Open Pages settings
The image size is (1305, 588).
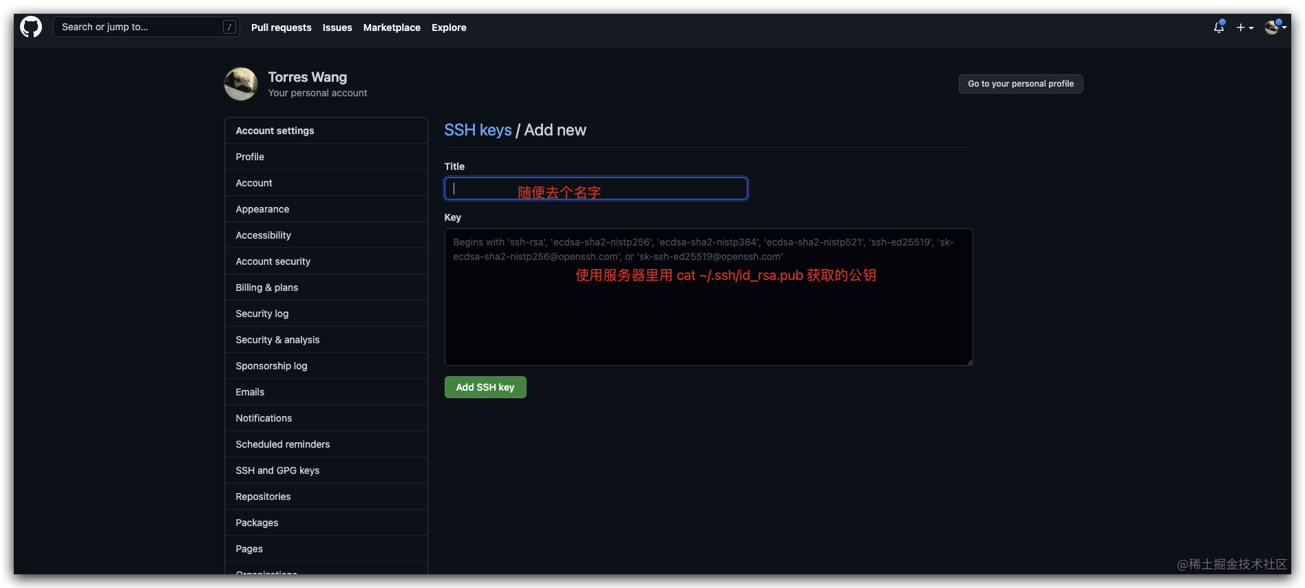click(x=326, y=549)
